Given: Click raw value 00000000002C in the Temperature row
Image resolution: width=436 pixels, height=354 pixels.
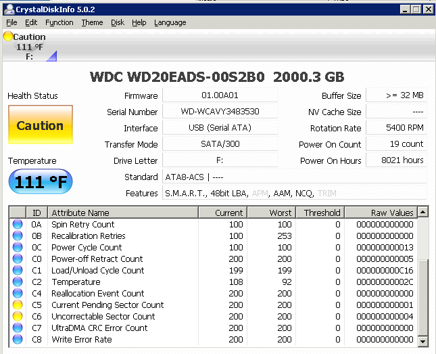Looking at the screenshot, I should point(385,282).
